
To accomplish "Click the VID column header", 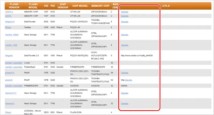I will [x=46, y=6].
